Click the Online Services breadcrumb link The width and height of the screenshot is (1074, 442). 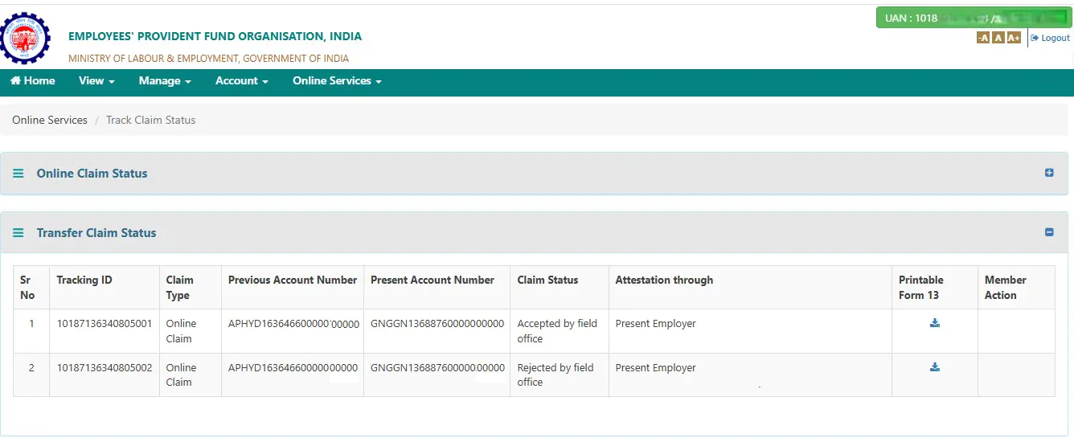coord(50,120)
